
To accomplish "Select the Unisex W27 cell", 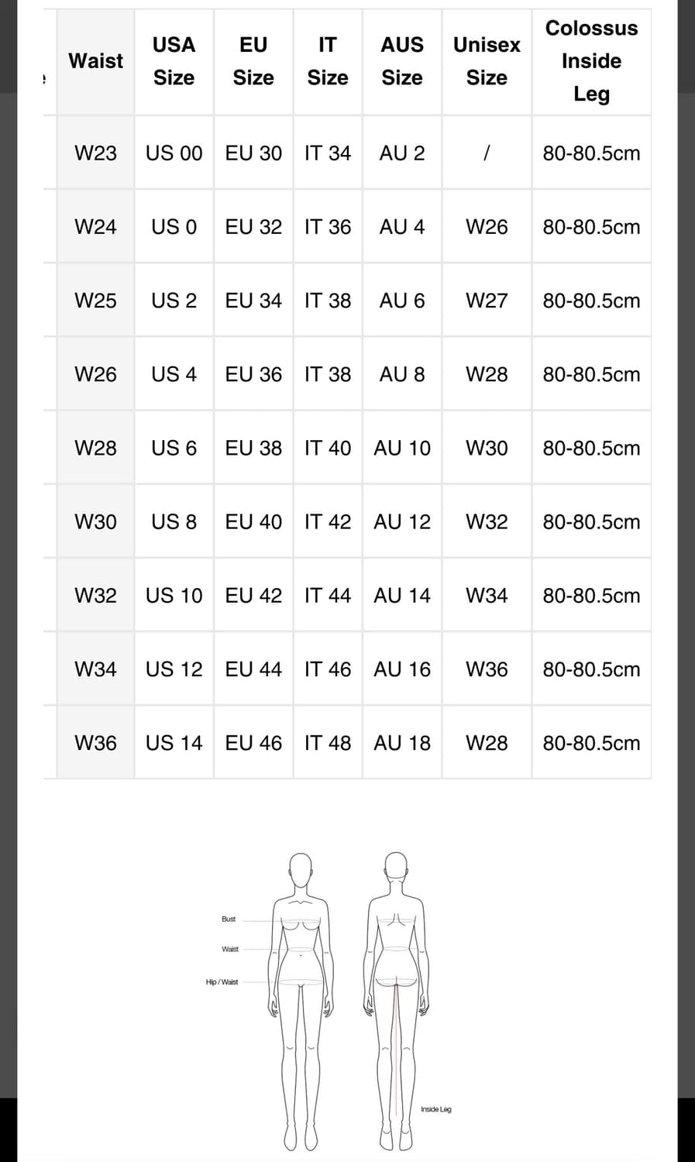I will pos(487,301).
